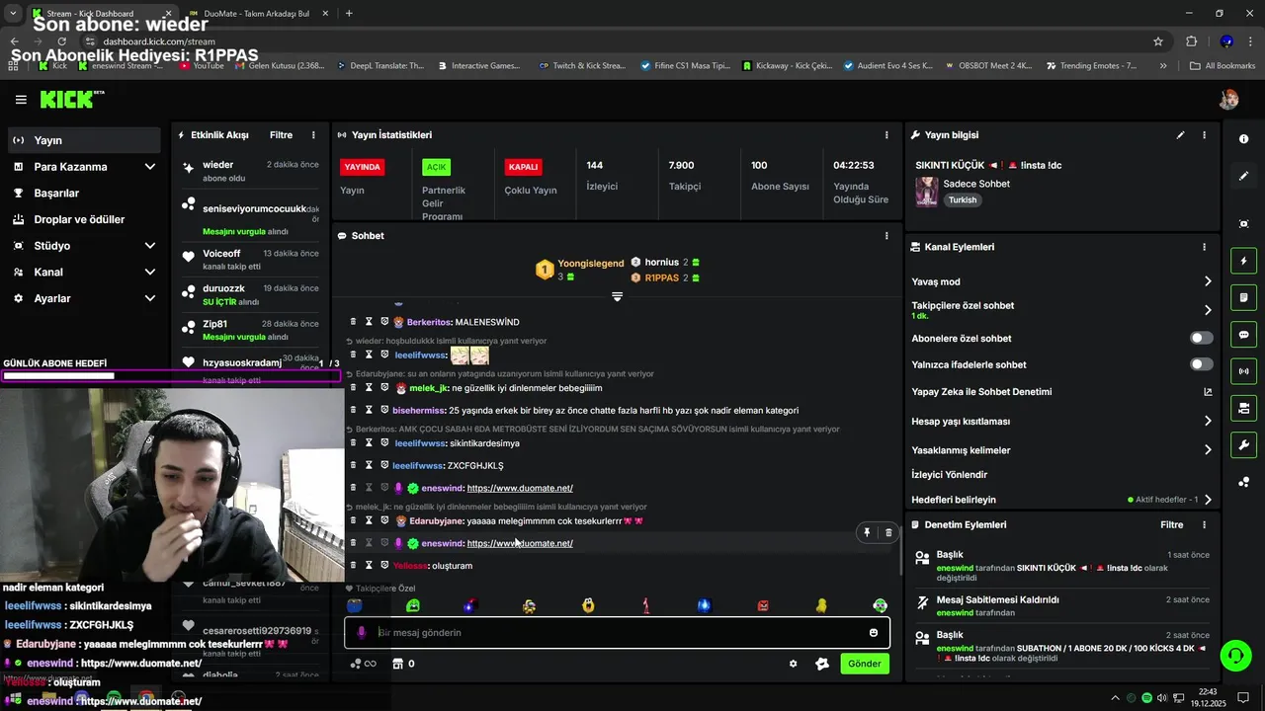
Task: Click the info icon in the right sidebar
Action: click(x=1243, y=139)
